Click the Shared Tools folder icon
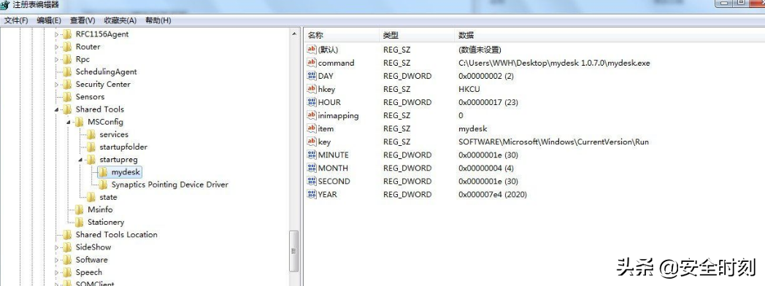Image resolution: width=765 pixels, height=286 pixels. (67, 109)
